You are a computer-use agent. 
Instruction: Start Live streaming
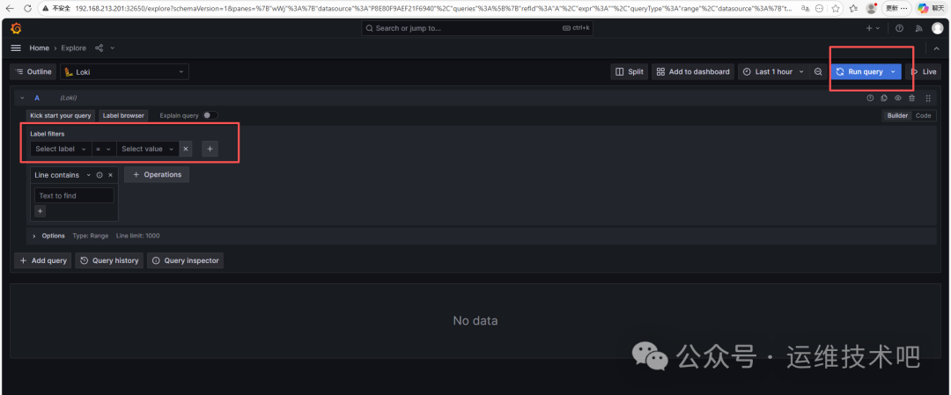[923, 71]
